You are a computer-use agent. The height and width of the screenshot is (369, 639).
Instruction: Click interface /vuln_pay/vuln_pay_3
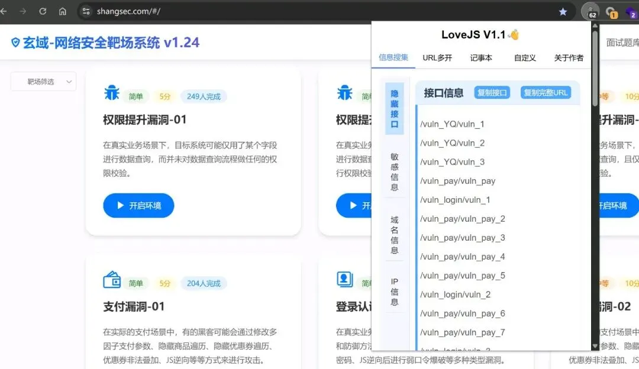(x=463, y=238)
